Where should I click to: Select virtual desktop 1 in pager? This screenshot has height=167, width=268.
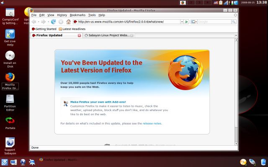(183, 3)
